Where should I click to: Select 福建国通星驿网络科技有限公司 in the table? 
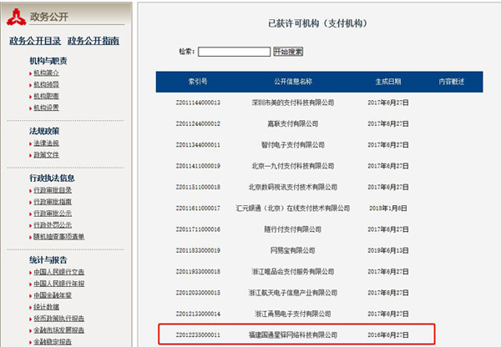pos(293,334)
